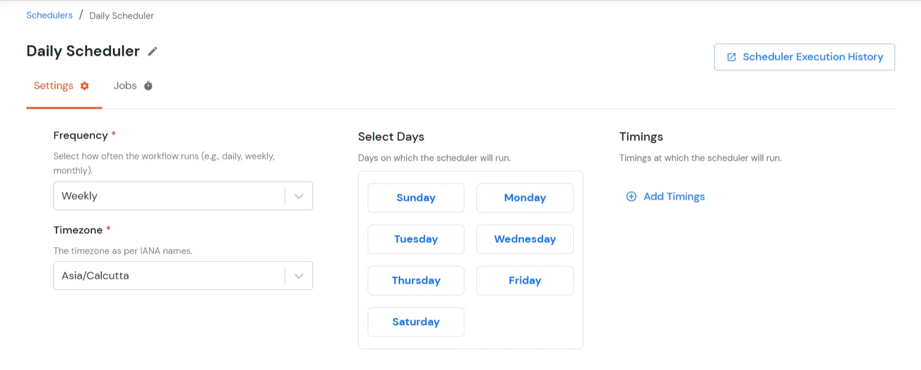This screenshot has height=370, width=921.
Task: Toggle Wednesday in the Select Days panel
Action: [524, 239]
